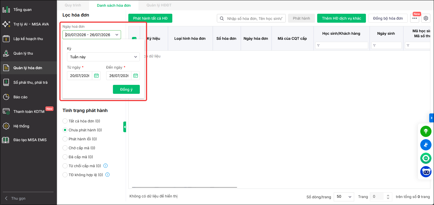Select Đã cấp mã radio option
The image size is (434, 205).
click(65, 157)
